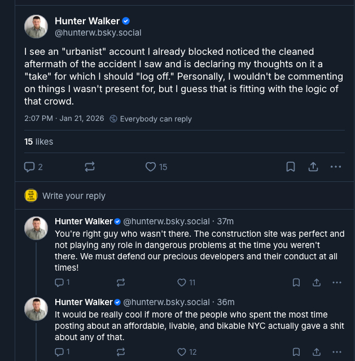The image size is (355, 361).
Task: Repost the 'bikable NYC' reply
Action: 120,352
